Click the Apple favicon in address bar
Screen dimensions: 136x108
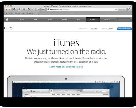(48, 9)
